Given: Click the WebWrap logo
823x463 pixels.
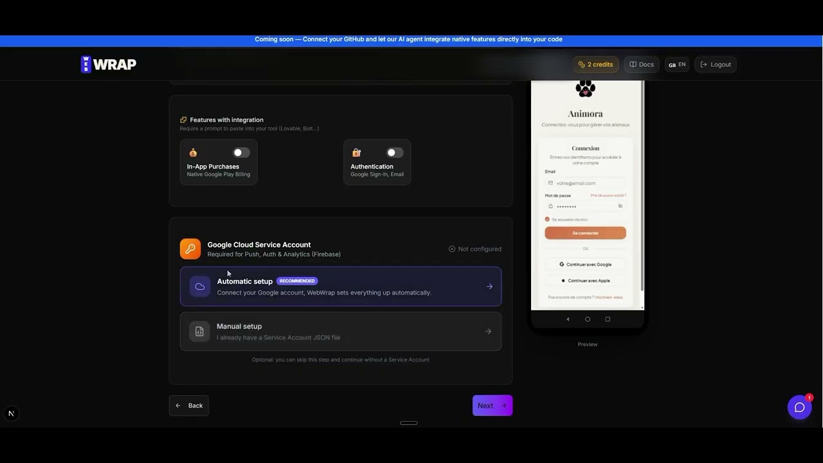Looking at the screenshot, I should pyautogui.click(x=108, y=64).
